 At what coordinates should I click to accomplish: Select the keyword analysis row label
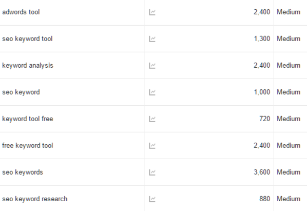point(28,65)
